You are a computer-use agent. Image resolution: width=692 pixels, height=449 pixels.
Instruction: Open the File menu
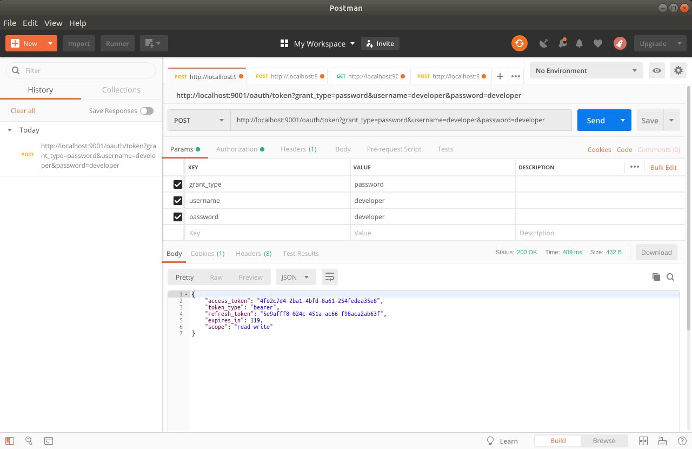10,23
